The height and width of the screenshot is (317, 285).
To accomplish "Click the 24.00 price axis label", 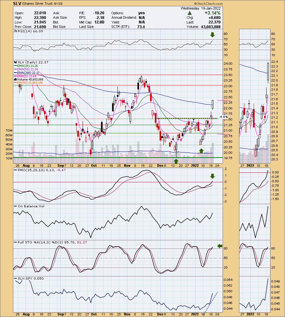I will pos(228,64).
